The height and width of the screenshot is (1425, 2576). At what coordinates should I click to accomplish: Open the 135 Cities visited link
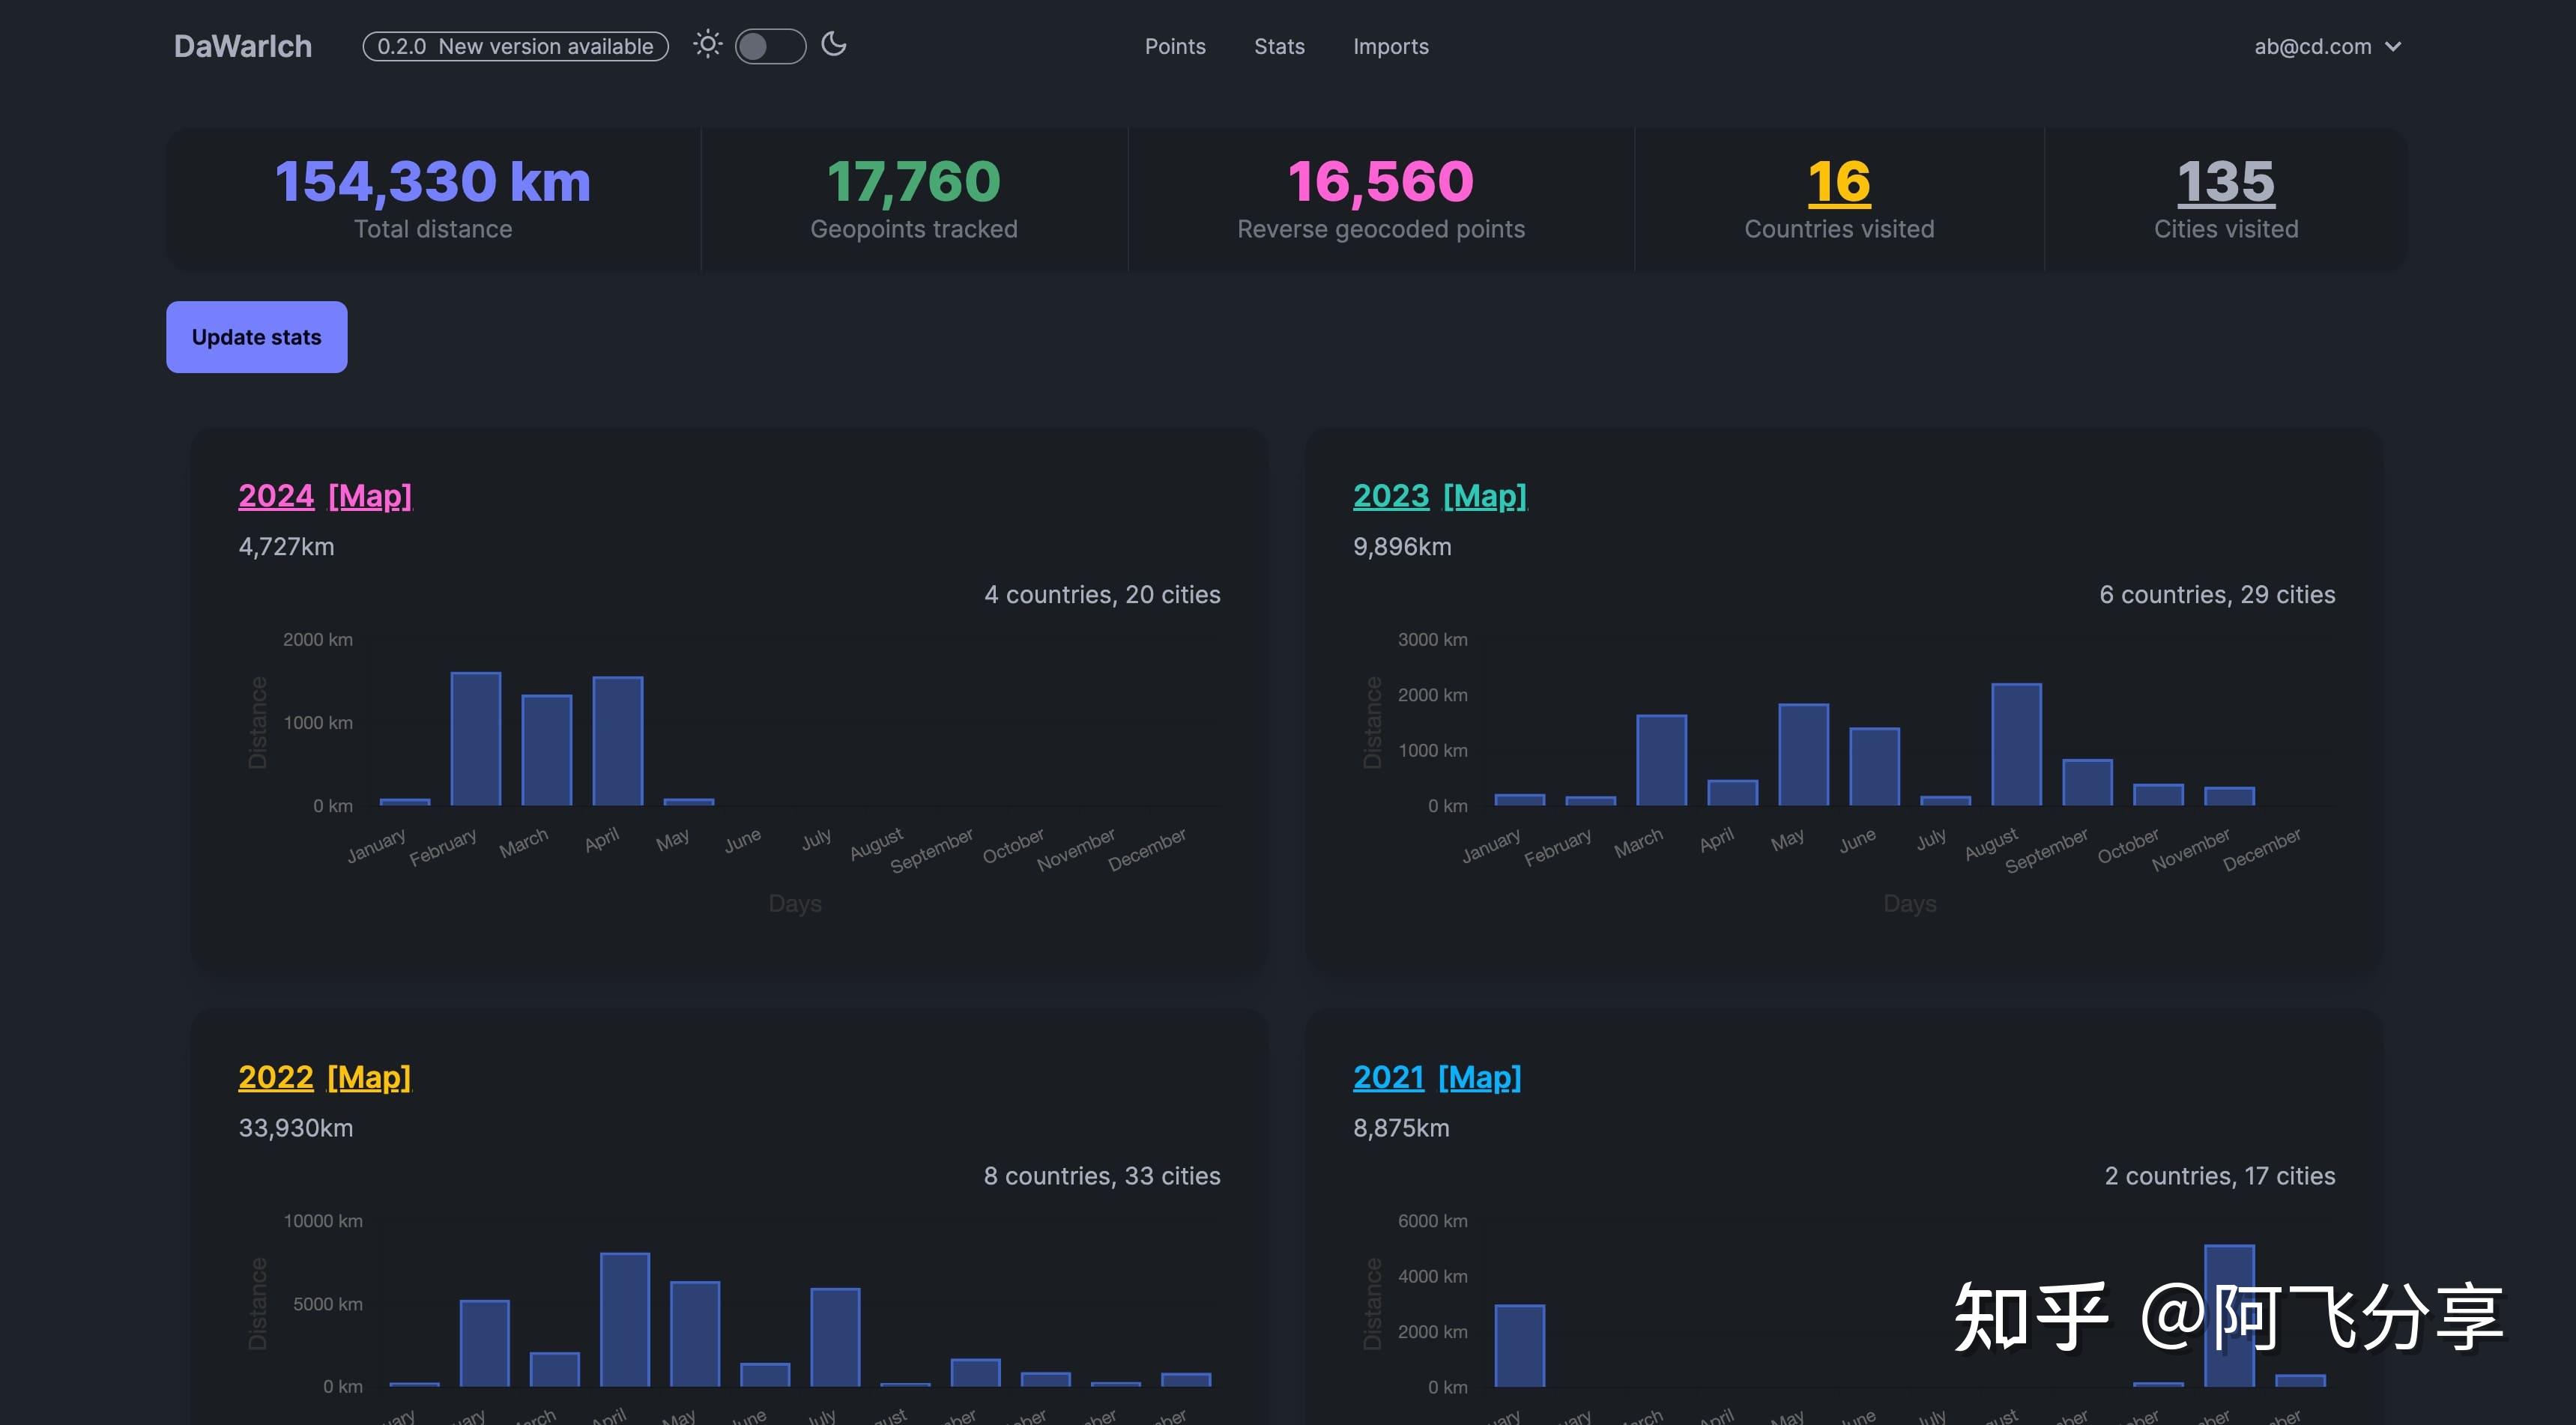pos(2225,182)
